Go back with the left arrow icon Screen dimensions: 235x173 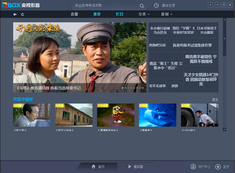pyautogui.click(x=15, y=14)
